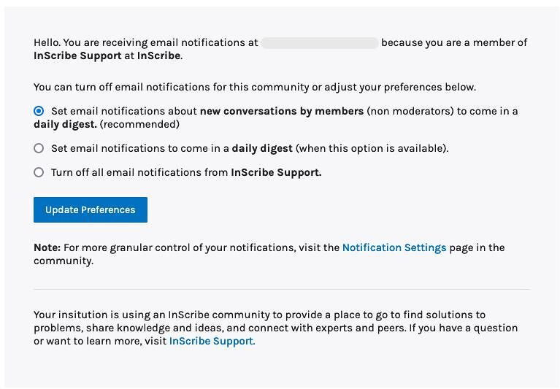This screenshot has width=560, height=389.
Task: Click the horizontal divider line above the footer
Action: click(x=282, y=290)
